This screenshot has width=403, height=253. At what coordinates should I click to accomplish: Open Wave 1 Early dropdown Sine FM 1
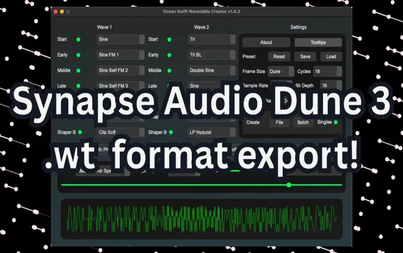pyautogui.click(x=120, y=55)
